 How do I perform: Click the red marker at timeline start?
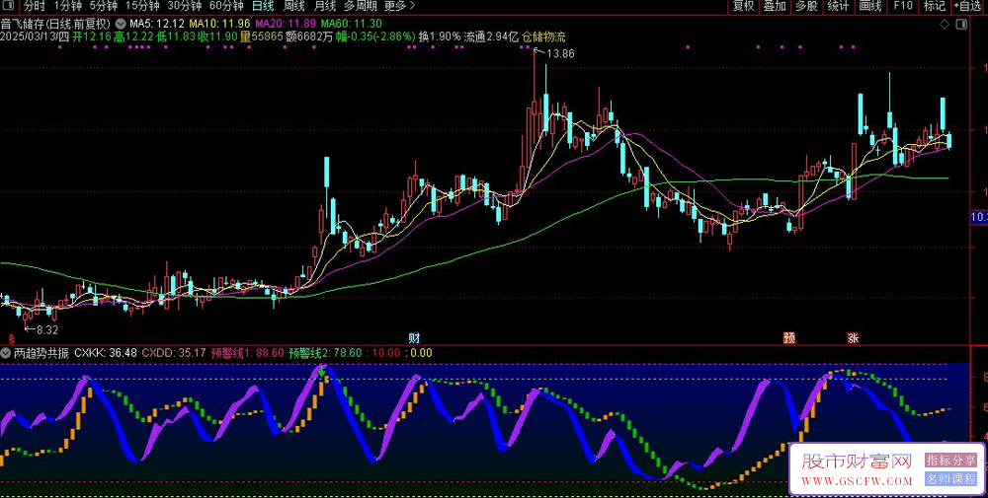coord(10,337)
